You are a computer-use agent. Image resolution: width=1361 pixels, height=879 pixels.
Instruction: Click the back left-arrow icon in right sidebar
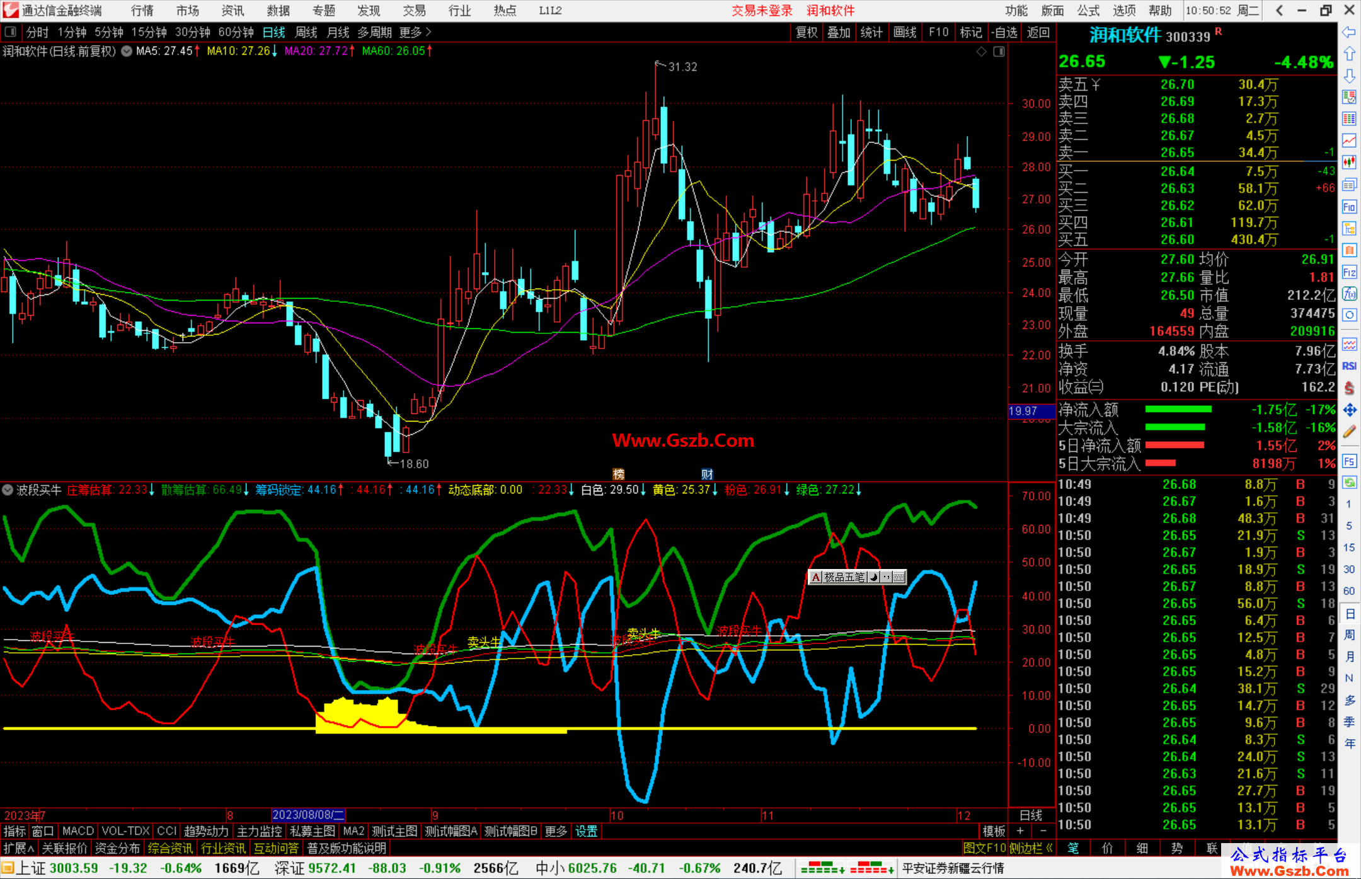pos(1349,32)
